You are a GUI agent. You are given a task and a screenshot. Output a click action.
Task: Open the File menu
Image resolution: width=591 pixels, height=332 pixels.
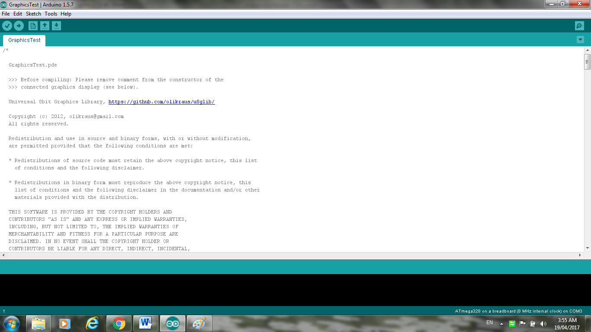pyautogui.click(x=6, y=14)
